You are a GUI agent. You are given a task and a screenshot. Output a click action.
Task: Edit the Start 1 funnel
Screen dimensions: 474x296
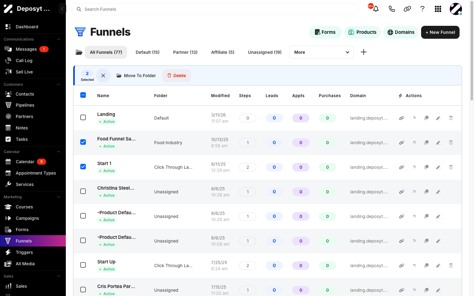[438, 167]
